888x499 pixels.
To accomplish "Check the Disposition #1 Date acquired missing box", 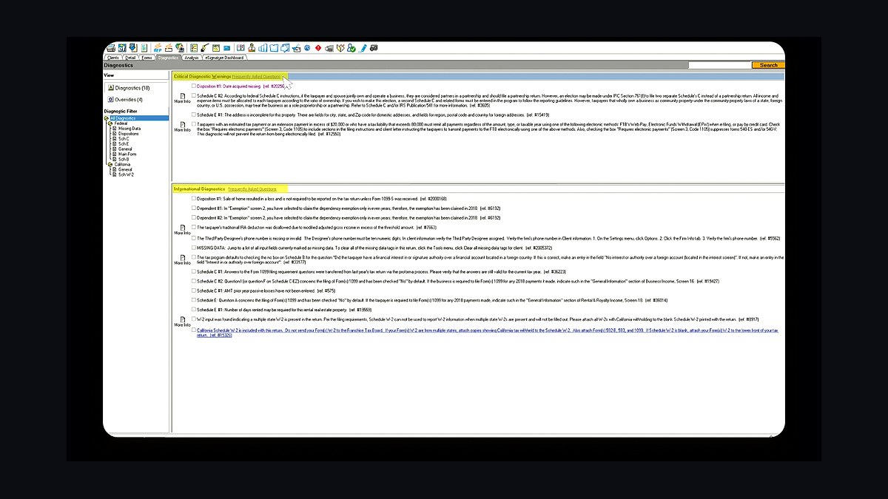I will click(x=194, y=86).
